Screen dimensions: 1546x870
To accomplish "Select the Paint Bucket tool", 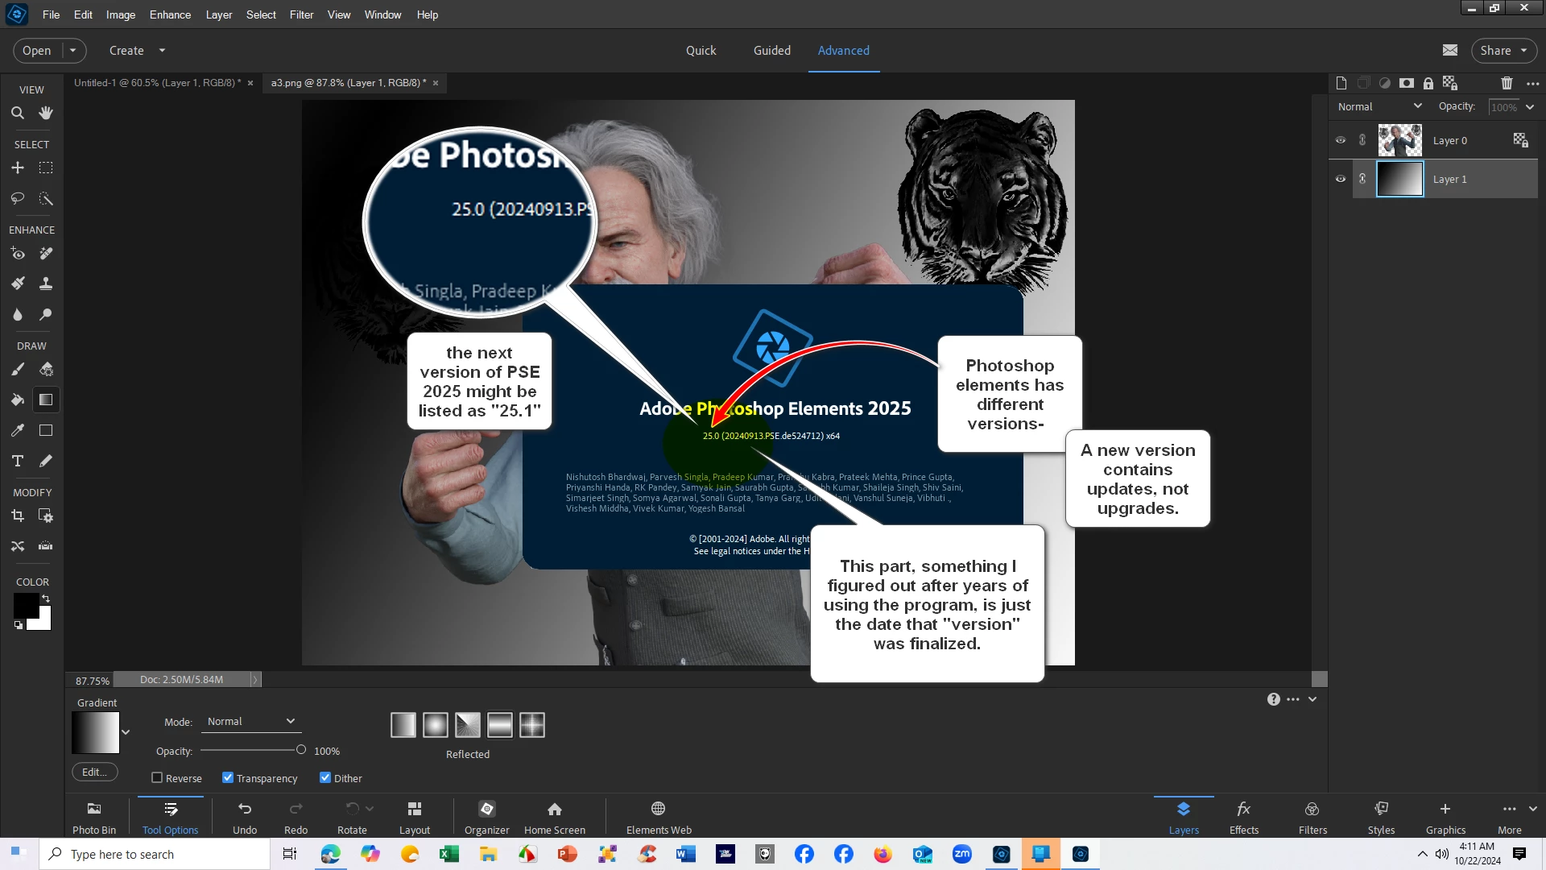I will [x=17, y=400].
